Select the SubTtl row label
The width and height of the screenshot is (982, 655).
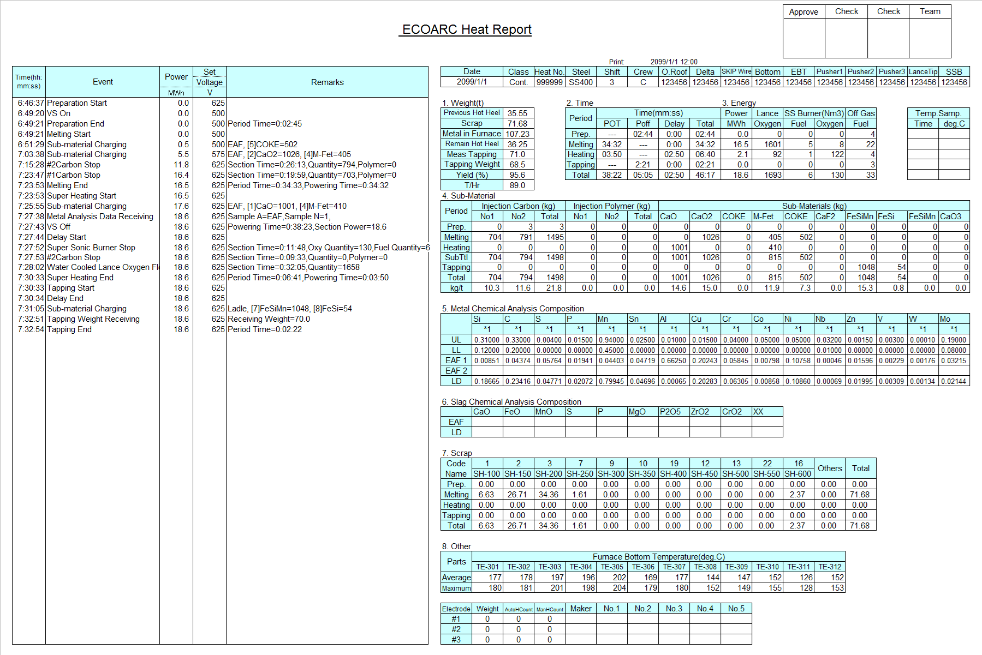click(456, 257)
